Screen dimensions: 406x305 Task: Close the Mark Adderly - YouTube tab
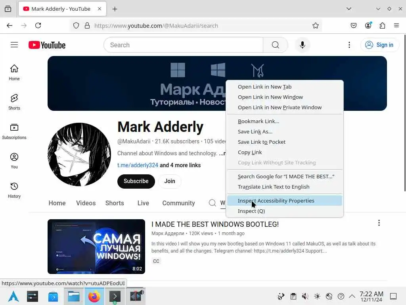point(100,9)
